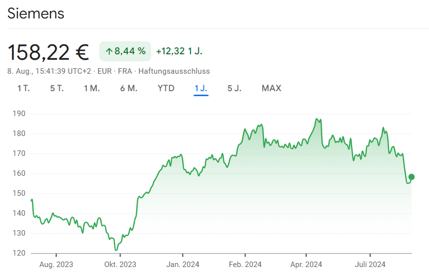The height and width of the screenshot is (273, 429).
Task: Click the +12,32 1 J. change text
Action: coord(179,51)
